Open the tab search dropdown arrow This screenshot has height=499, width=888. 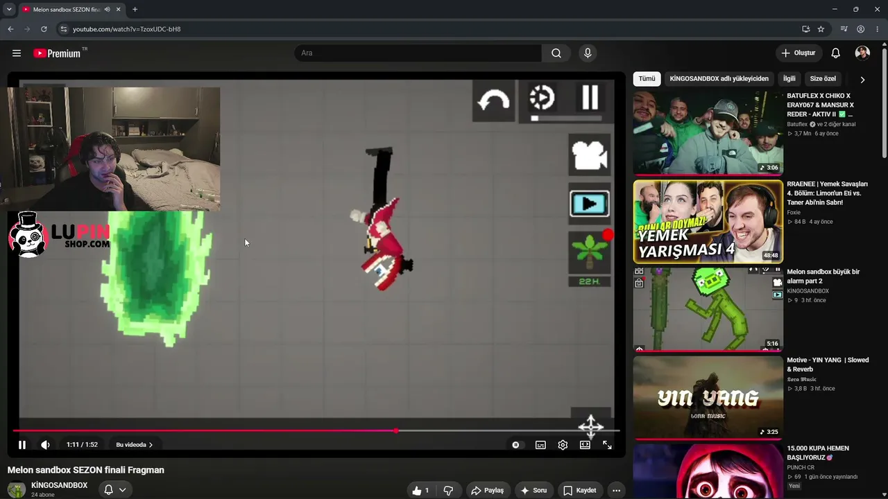point(9,10)
